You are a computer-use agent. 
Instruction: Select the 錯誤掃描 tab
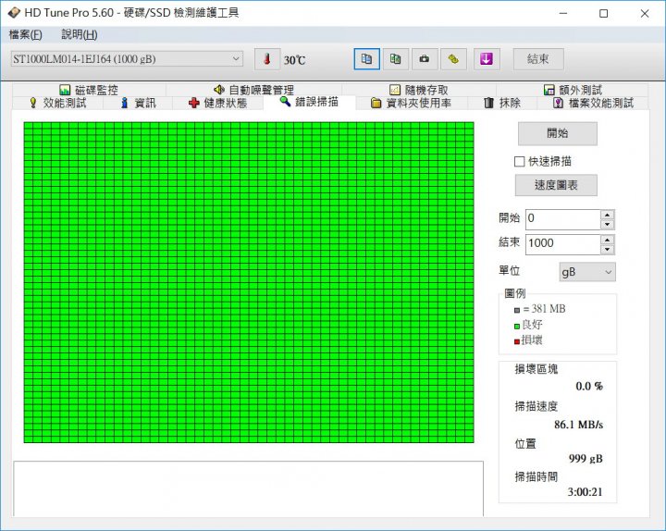[x=309, y=102]
